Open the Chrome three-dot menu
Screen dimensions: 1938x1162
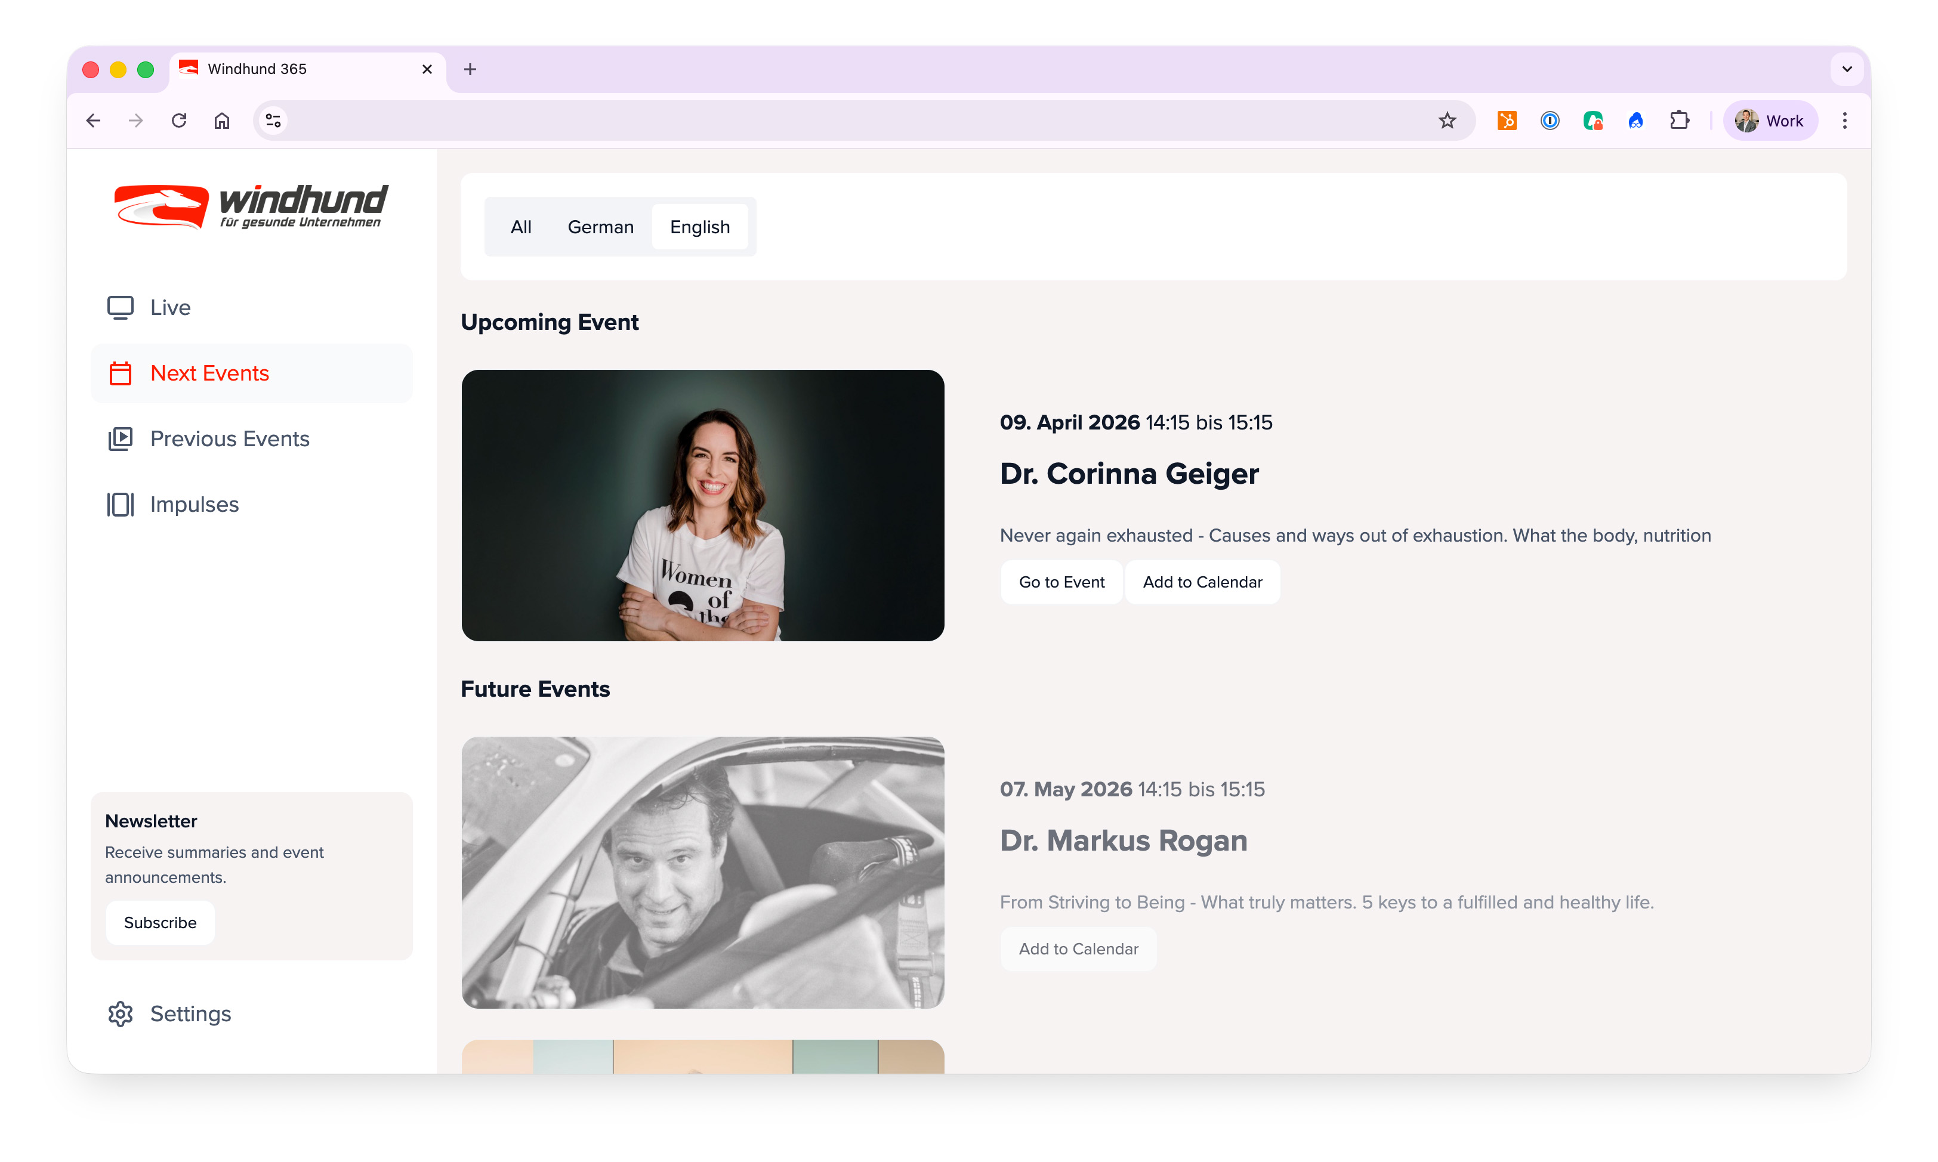coord(1844,120)
